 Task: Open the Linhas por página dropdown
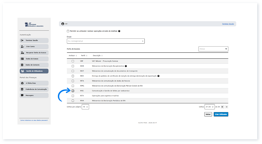[85, 107]
